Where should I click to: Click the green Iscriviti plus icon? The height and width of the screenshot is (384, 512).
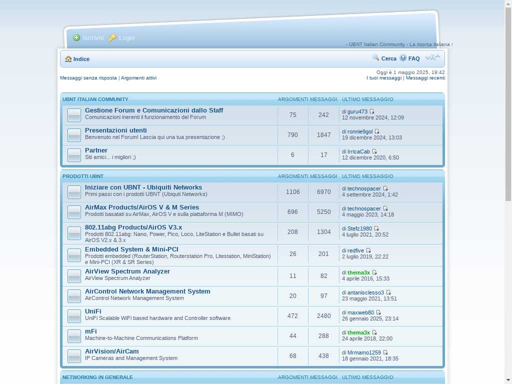[76, 38]
